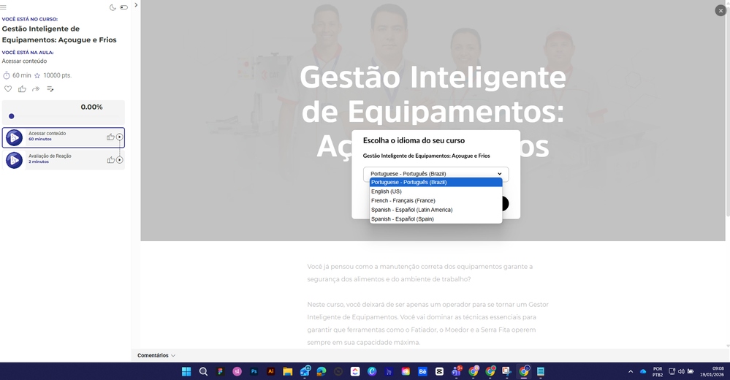Click the Acessar conteúdo lesson thumbnail icon
The width and height of the screenshot is (730, 380).
tap(14, 138)
